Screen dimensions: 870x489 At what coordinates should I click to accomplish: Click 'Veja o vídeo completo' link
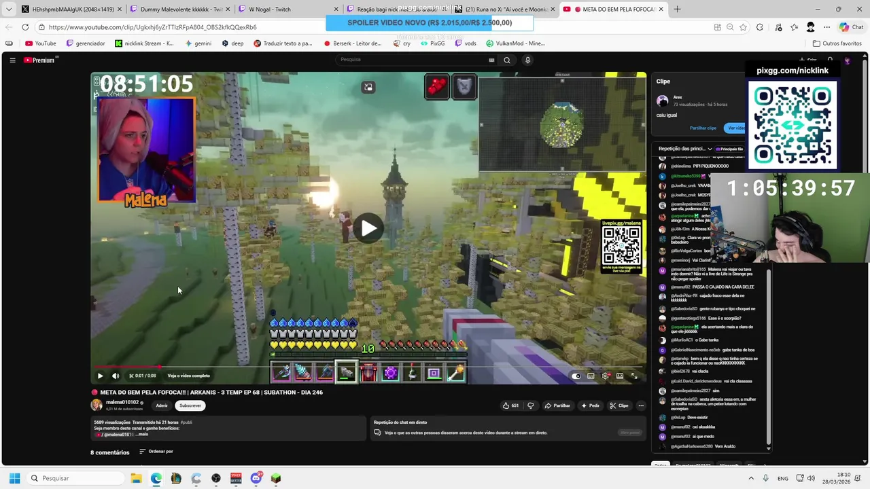tap(188, 376)
